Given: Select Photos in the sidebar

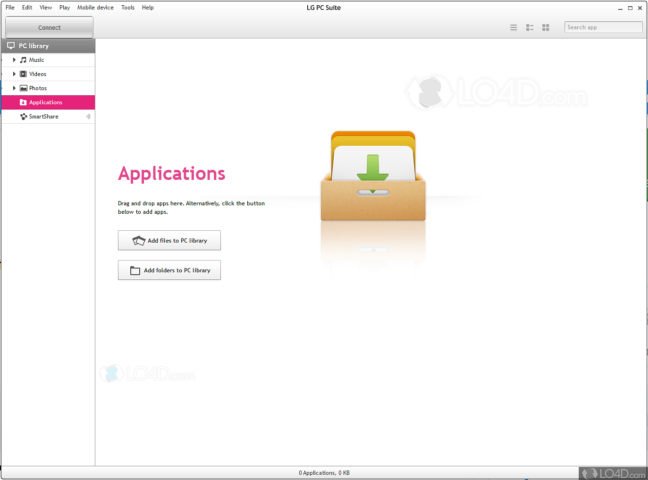Looking at the screenshot, I should click(48, 88).
